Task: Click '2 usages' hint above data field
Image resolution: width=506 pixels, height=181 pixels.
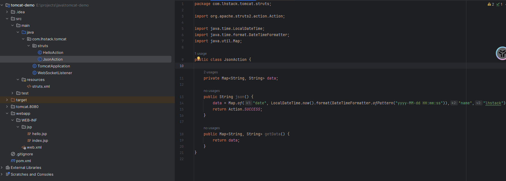Action: click(211, 72)
